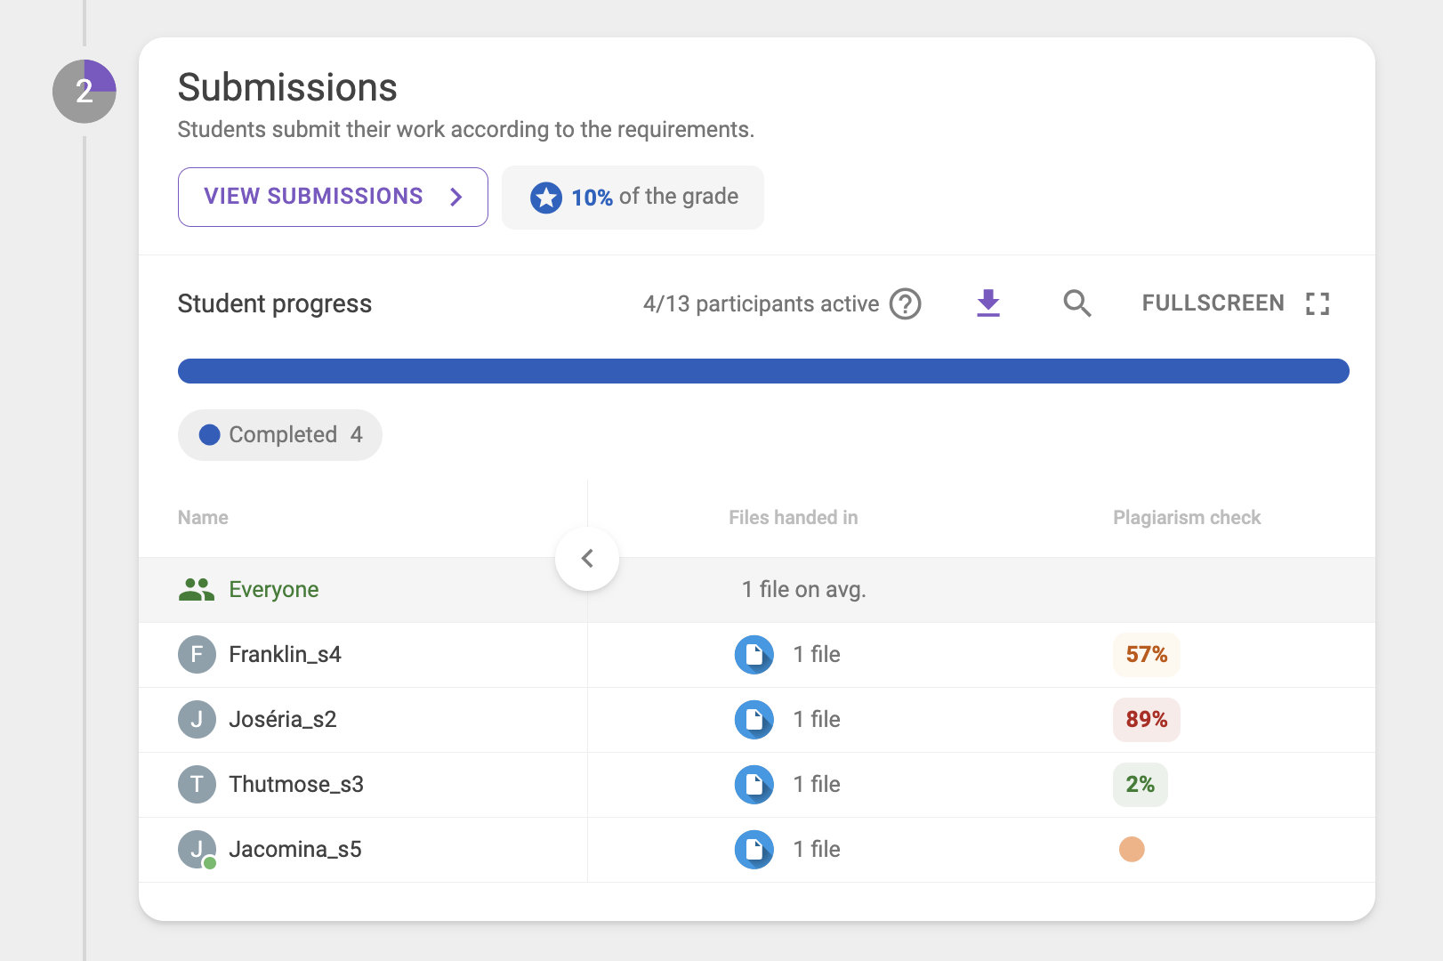Click Jacomina_s5's 1 file text
1443x961 pixels.
[817, 850]
